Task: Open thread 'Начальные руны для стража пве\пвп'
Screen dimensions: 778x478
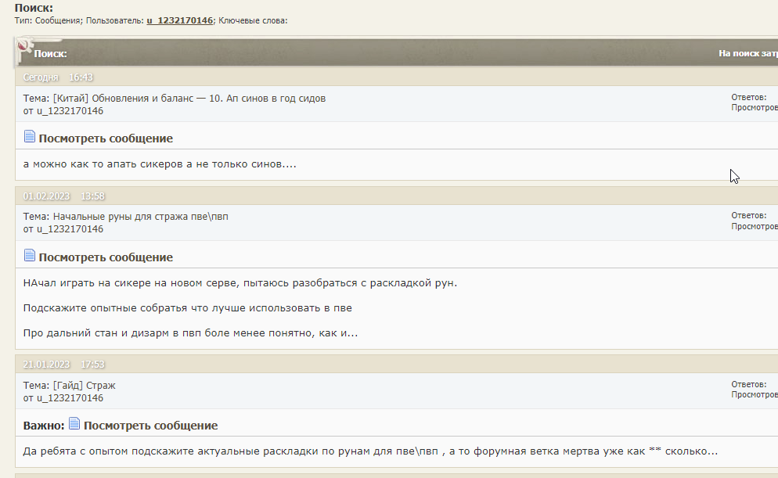Action: coord(140,217)
